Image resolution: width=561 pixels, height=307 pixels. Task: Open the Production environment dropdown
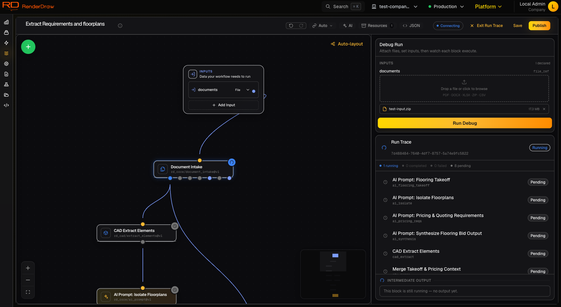click(x=446, y=6)
